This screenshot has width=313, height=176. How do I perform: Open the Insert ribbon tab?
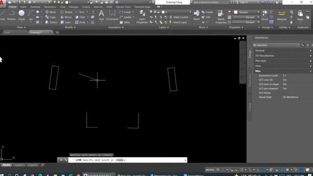tap(23, 7)
